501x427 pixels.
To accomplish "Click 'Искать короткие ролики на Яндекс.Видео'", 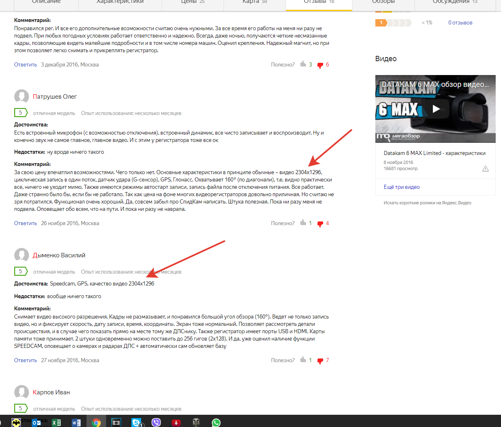I will (x=427, y=203).
